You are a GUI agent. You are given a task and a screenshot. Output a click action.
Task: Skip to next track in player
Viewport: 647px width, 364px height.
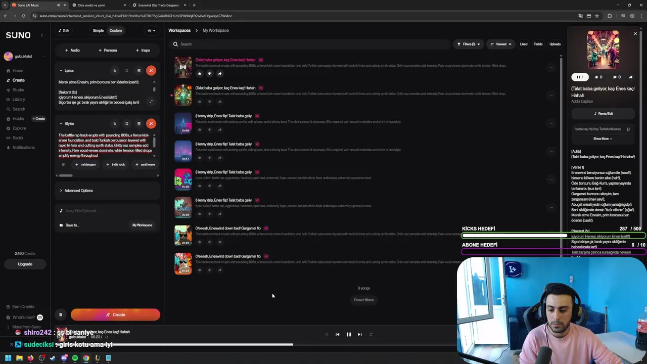point(360,335)
